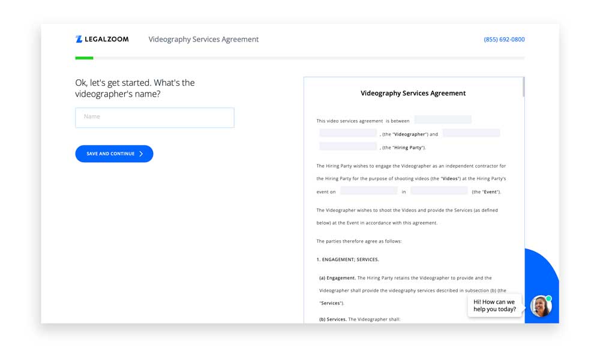Open the chat assistant avatar

541,306
